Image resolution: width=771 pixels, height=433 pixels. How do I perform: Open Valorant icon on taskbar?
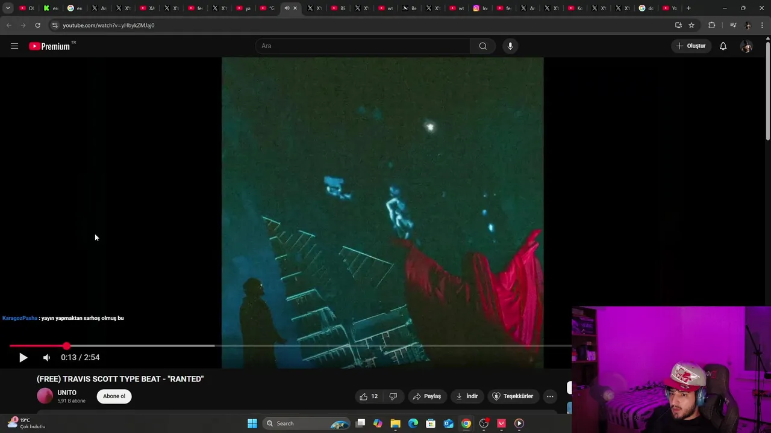501,423
